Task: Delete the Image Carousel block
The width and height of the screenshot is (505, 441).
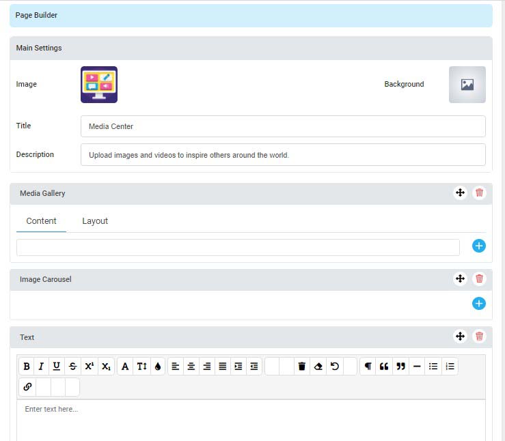Action: click(479, 279)
